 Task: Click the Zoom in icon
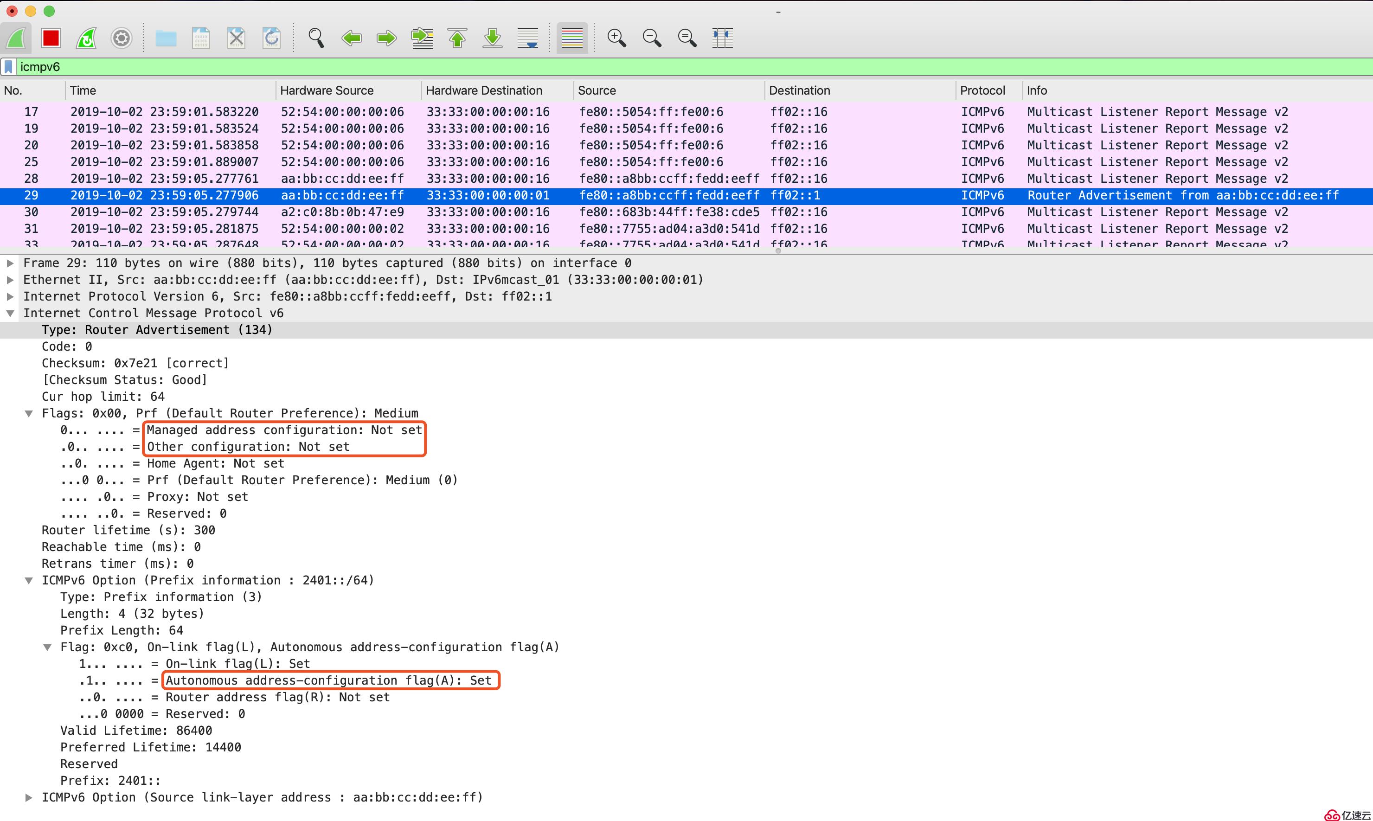tap(616, 37)
